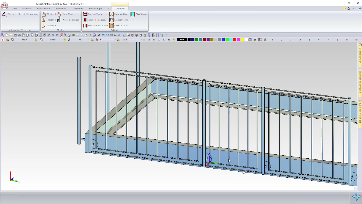This screenshot has width=362, height=204.
Task: Open the Konstruktion ribbon tab
Action: click(x=43, y=9)
